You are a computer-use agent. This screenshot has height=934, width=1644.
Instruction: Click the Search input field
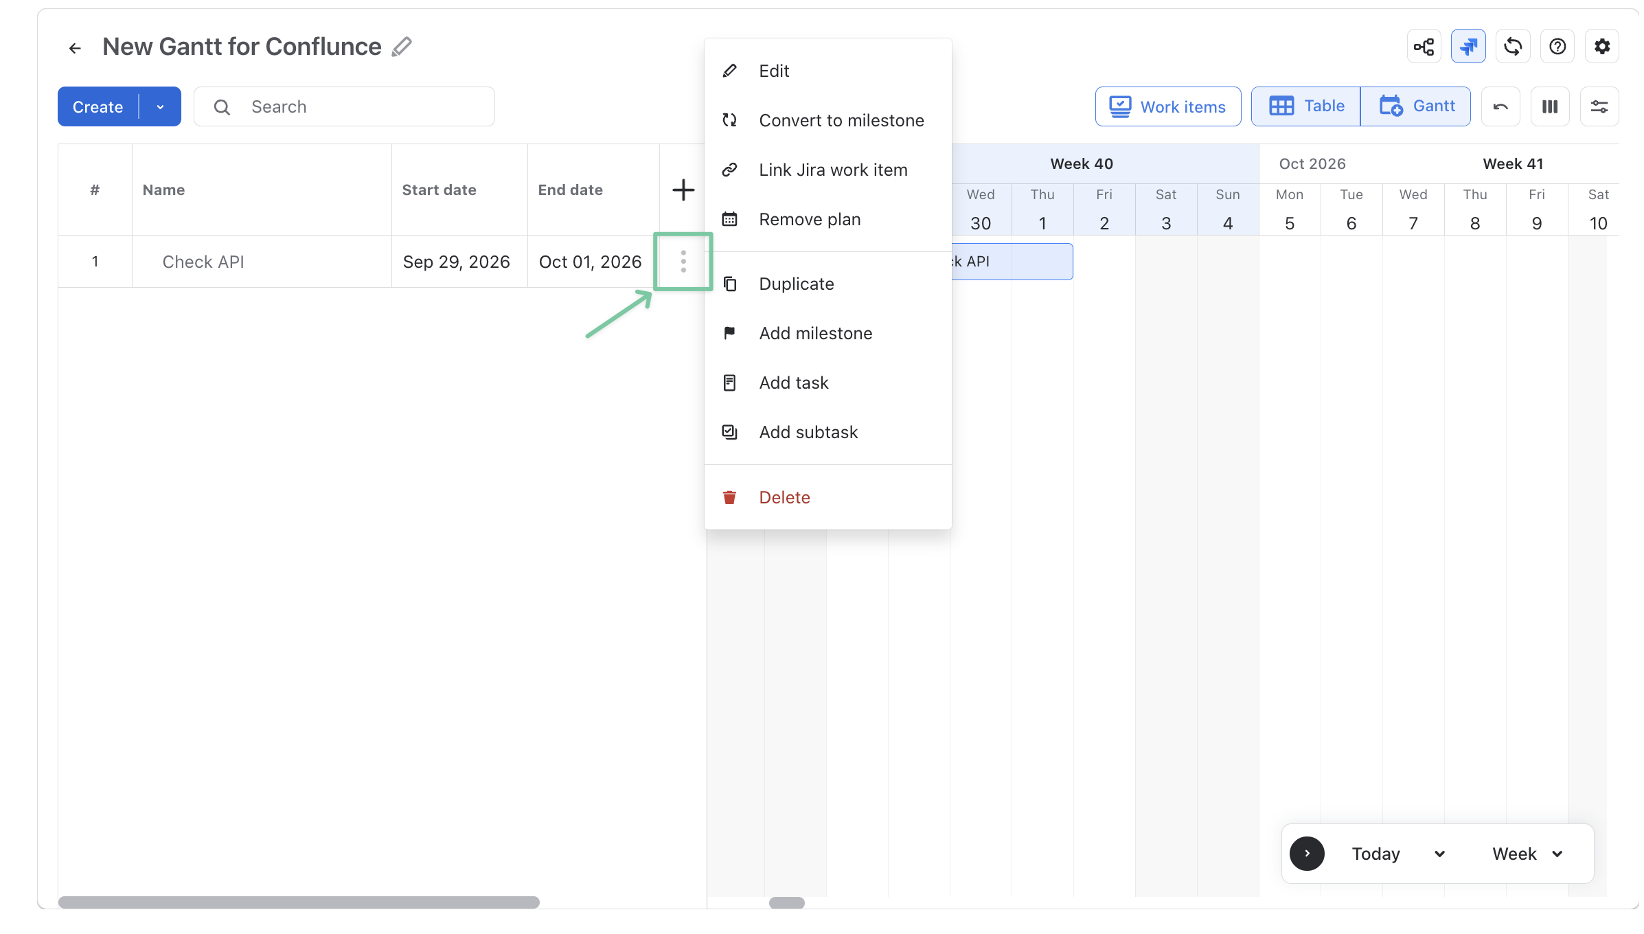(x=344, y=106)
